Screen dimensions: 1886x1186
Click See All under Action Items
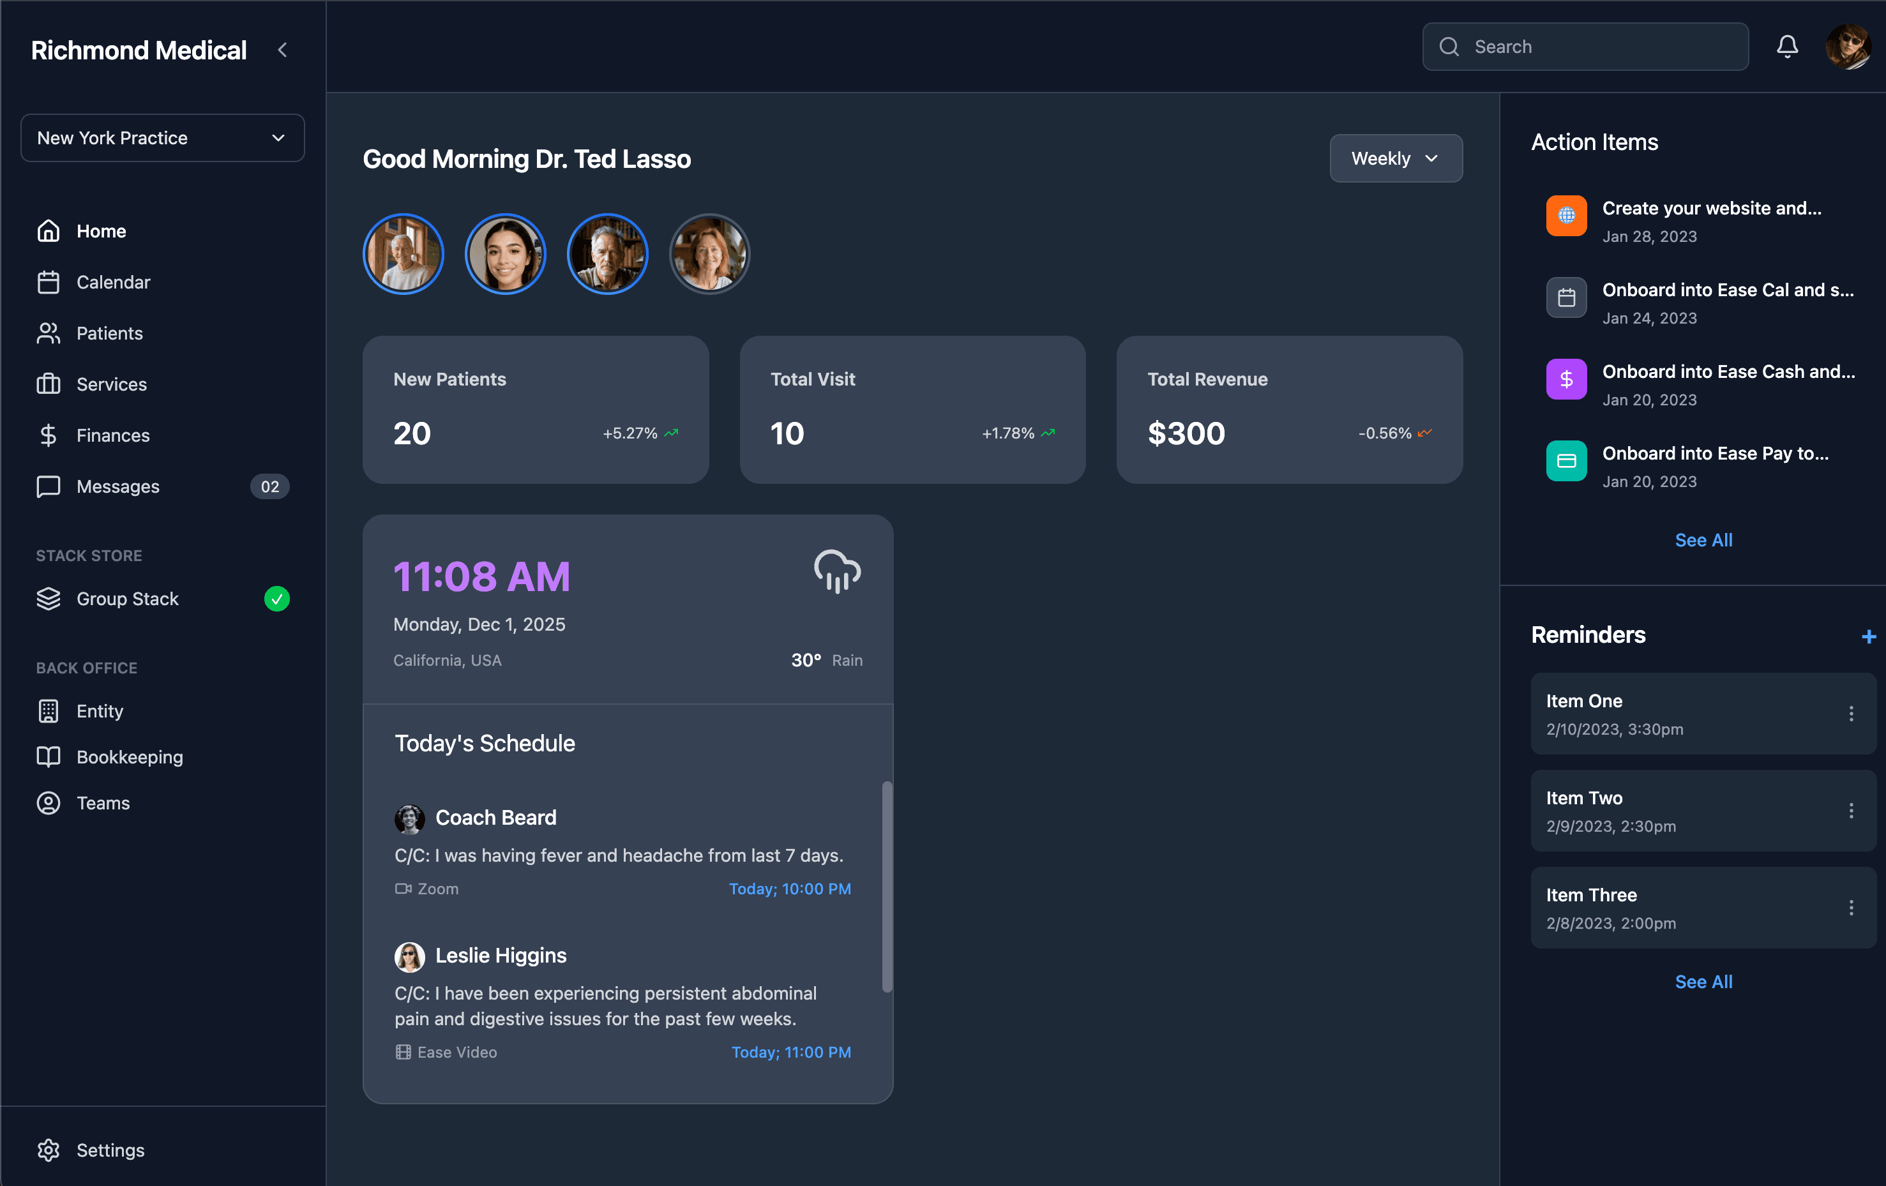(1703, 540)
